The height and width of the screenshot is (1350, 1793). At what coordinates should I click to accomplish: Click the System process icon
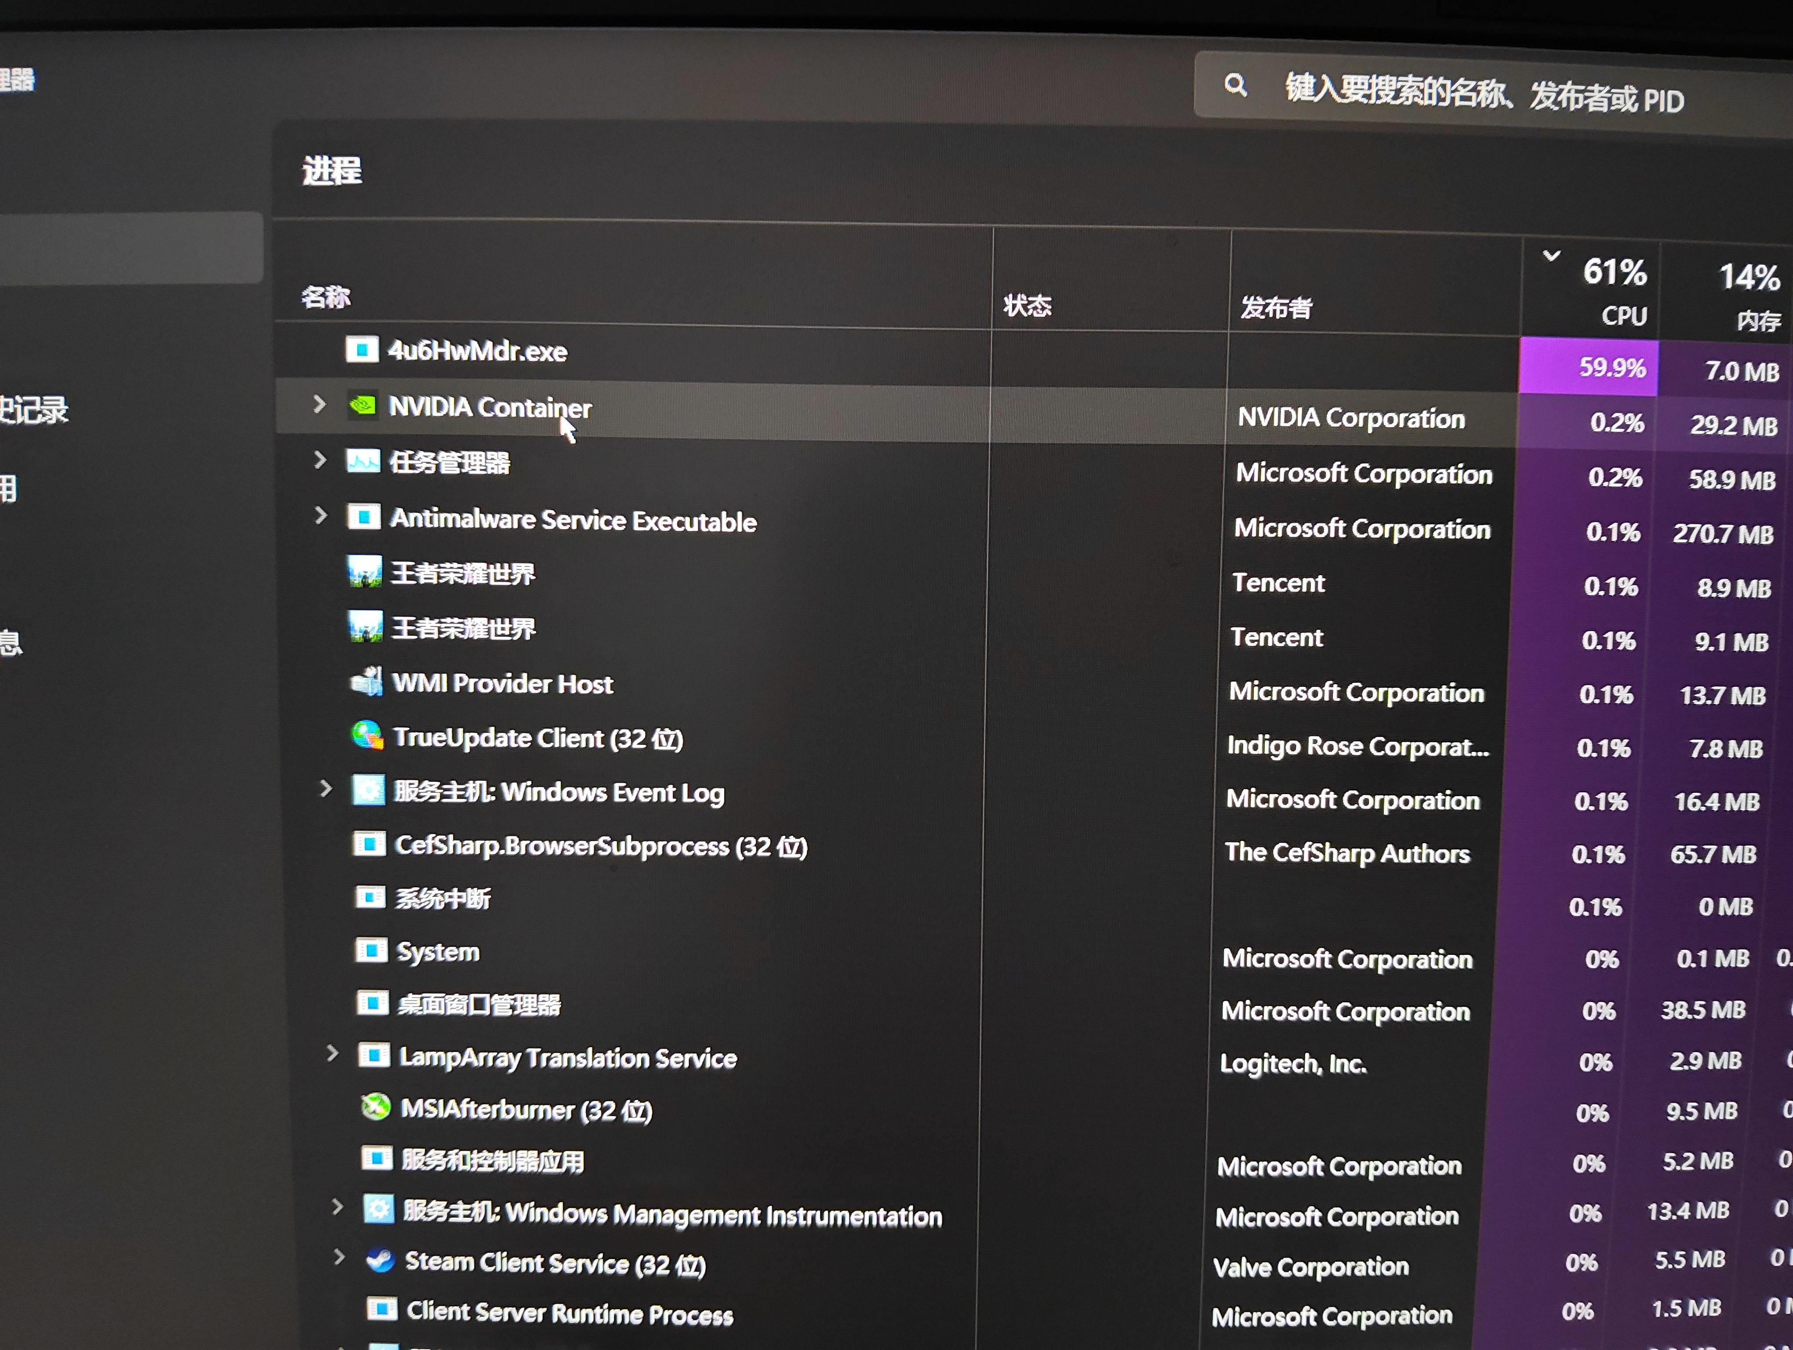pos(371,950)
